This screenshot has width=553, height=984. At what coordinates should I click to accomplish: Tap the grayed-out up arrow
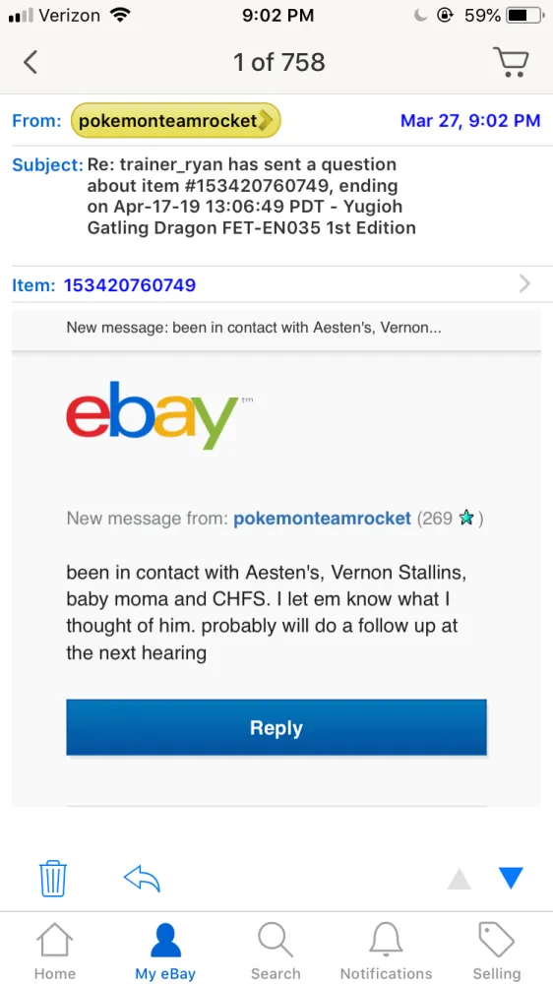[460, 879]
